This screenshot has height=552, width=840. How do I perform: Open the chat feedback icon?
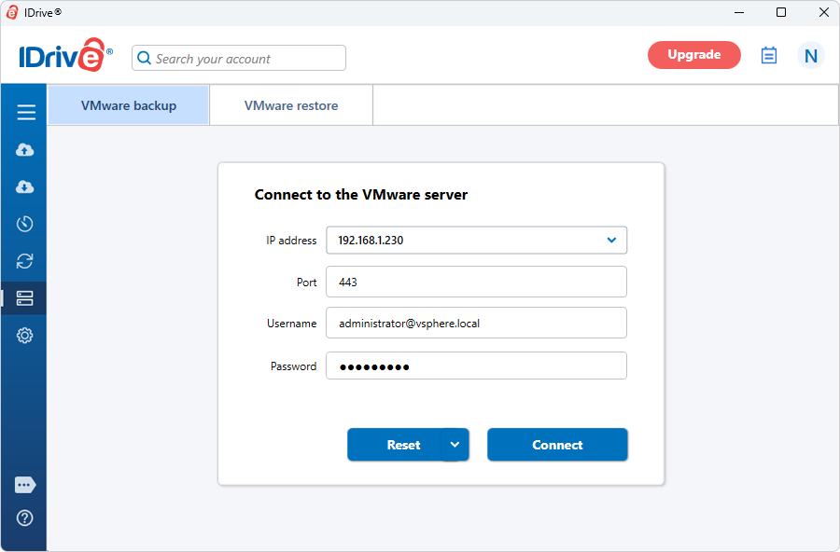pos(25,485)
